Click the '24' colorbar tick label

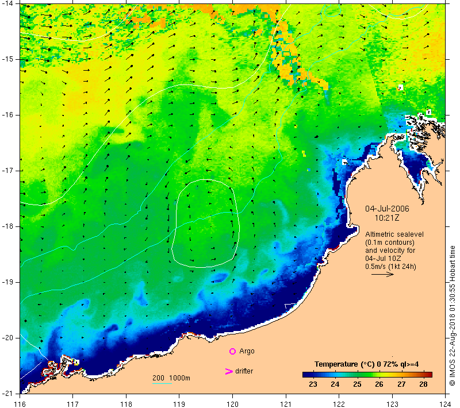(x=335, y=384)
